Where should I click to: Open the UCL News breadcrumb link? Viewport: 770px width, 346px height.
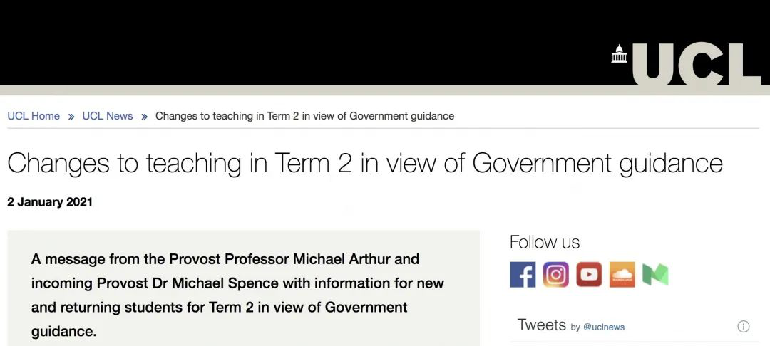click(108, 116)
